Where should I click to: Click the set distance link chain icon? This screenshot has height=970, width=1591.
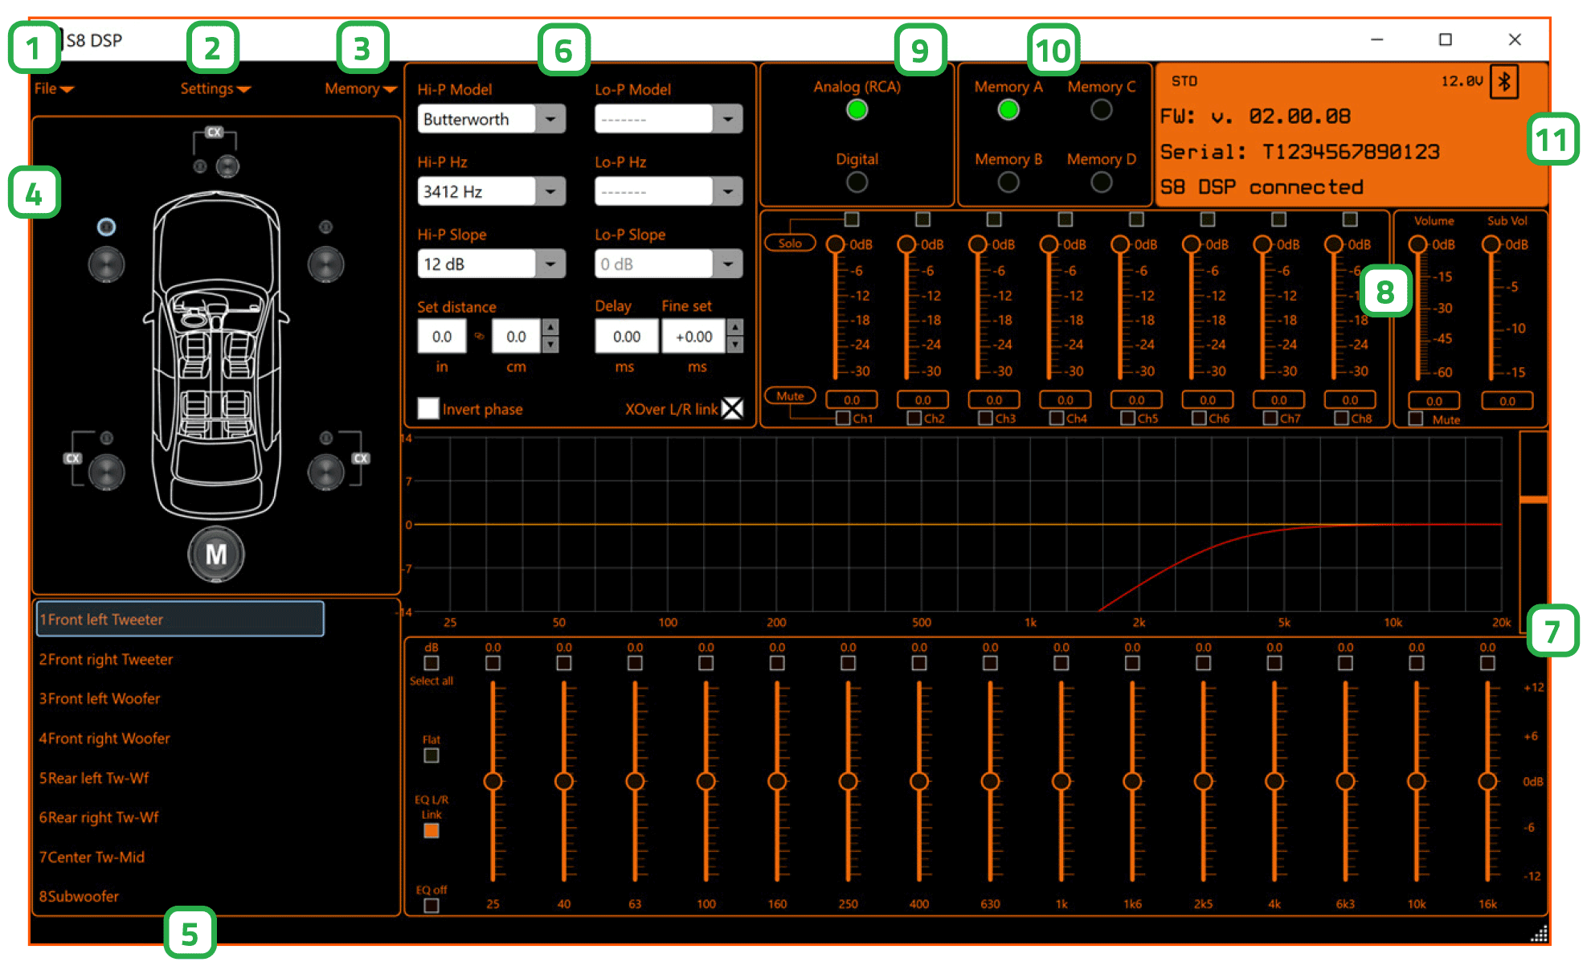(480, 336)
